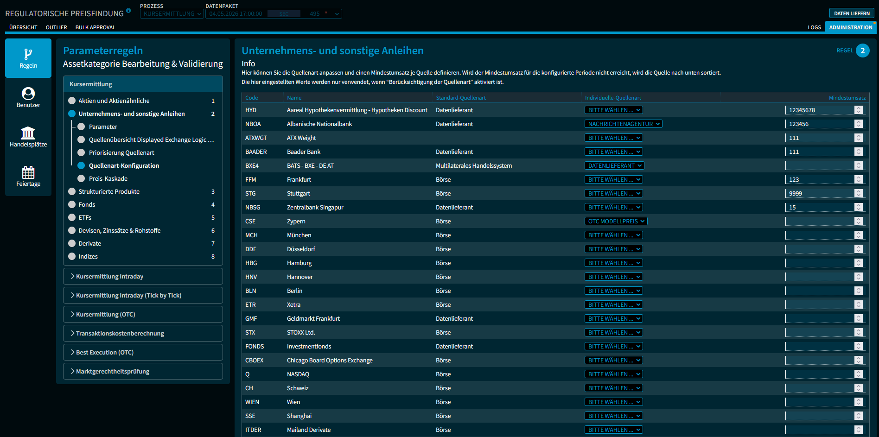The height and width of the screenshot is (437, 879).
Task: Click the Daten liefern button
Action: click(x=852, y=13)
